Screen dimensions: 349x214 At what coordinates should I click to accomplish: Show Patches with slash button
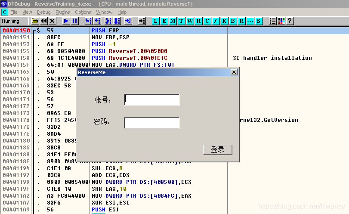216,21
